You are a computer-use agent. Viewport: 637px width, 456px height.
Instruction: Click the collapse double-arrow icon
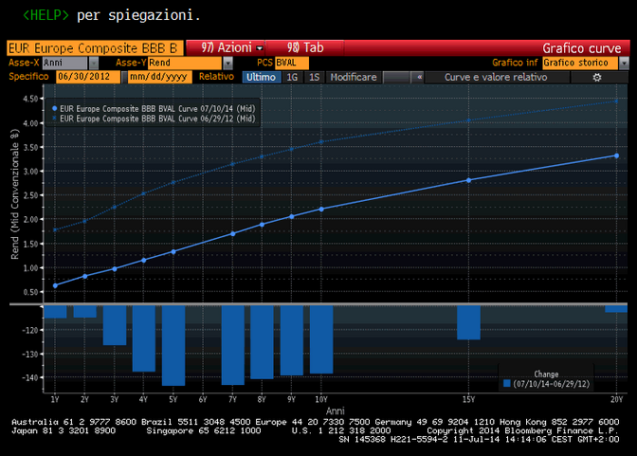(419, 77)
